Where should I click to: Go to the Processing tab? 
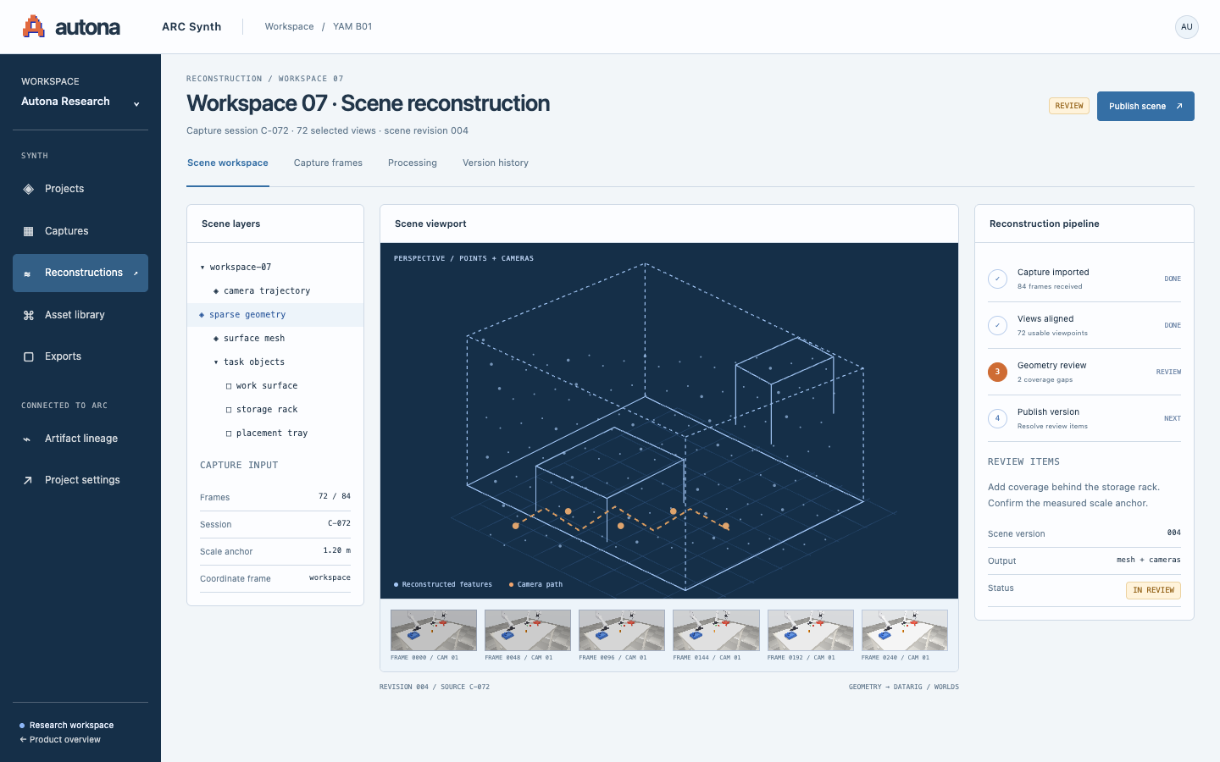click(413, 163)
